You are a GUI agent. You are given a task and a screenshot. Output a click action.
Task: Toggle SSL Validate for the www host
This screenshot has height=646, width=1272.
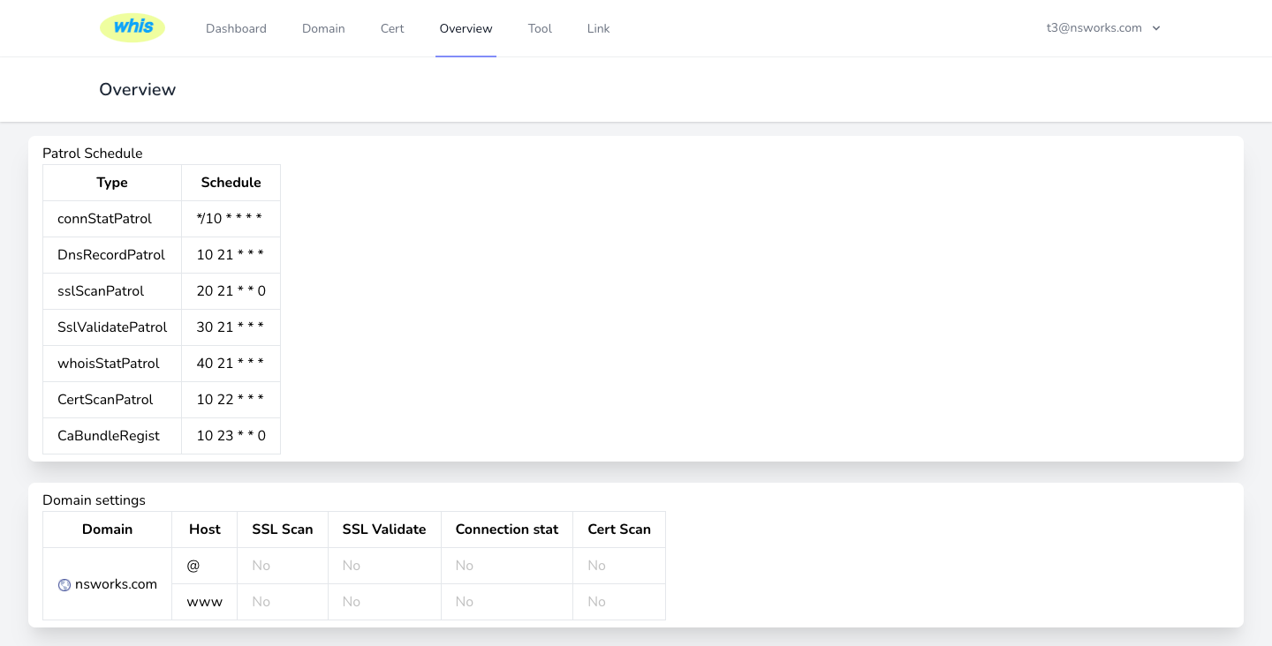tap(352, 602)
